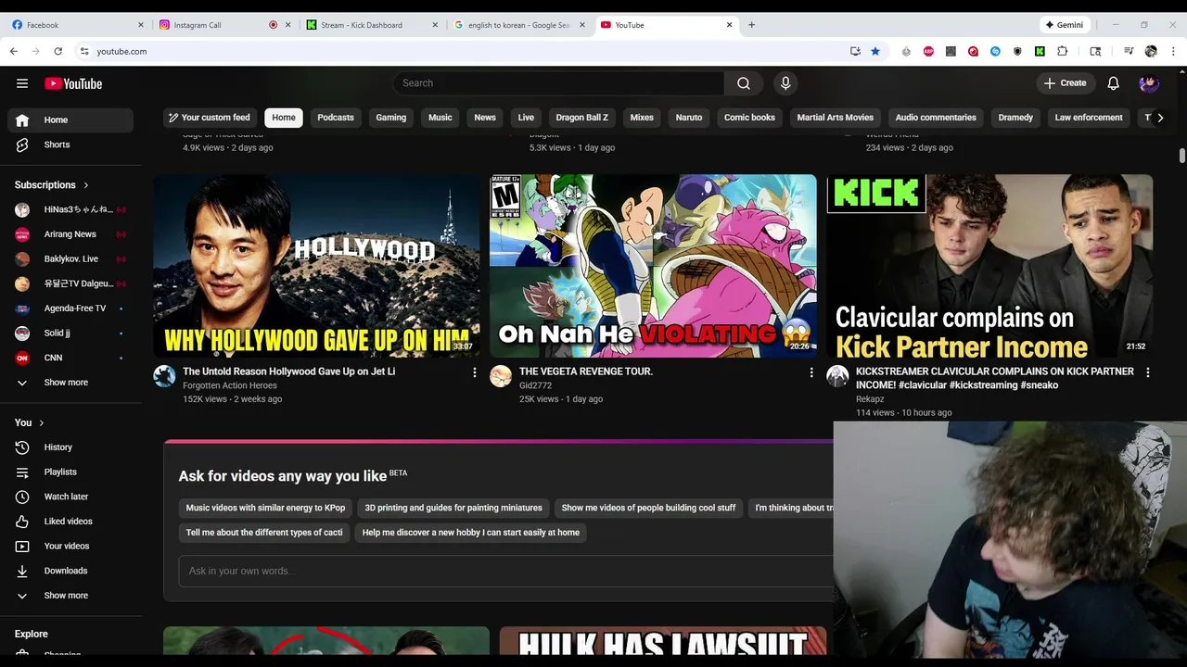Open Liked videos
The height and width of the screenshot is (667, 1187).
70,522
